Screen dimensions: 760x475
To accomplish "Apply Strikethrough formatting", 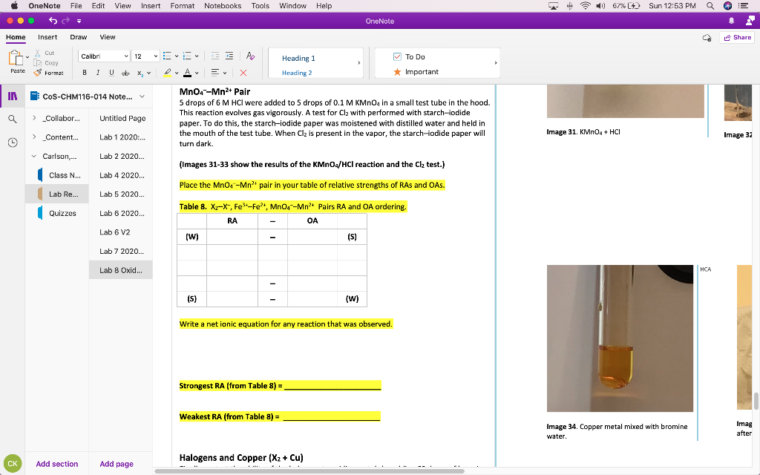I will 125,73.
